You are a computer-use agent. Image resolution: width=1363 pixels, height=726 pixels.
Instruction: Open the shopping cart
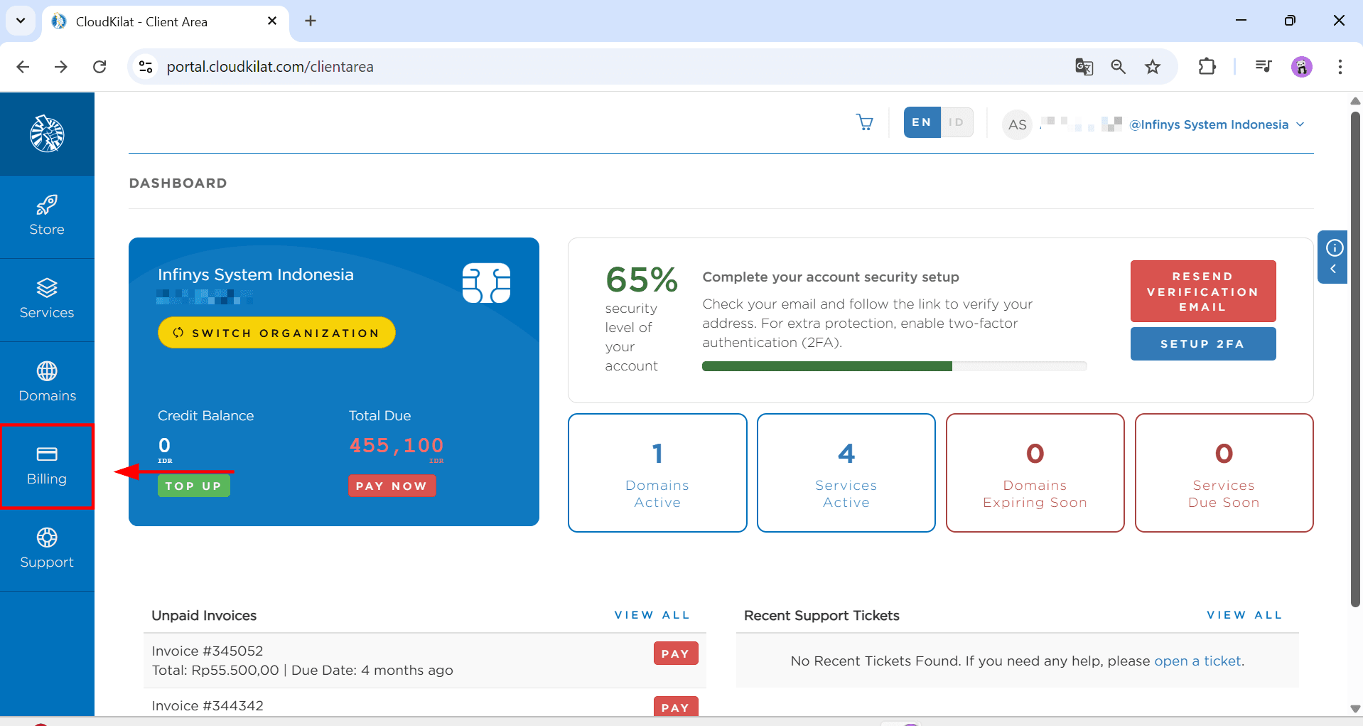tap(864, 122)
